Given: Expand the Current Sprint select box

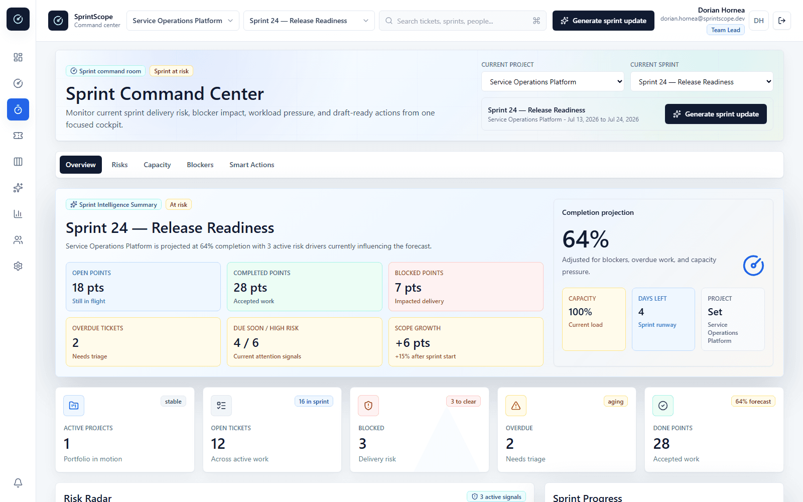Looking at the screenshot, I should tap(702, 82).
